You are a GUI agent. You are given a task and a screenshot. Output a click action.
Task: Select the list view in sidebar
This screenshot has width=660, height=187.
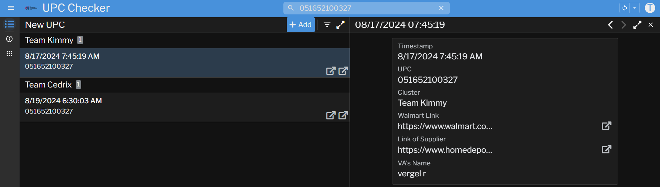[x=10, y=24]
